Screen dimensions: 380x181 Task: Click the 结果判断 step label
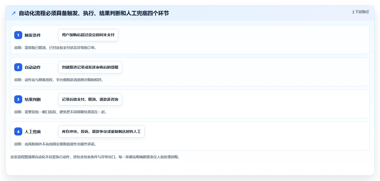click(x=33, y=99)
